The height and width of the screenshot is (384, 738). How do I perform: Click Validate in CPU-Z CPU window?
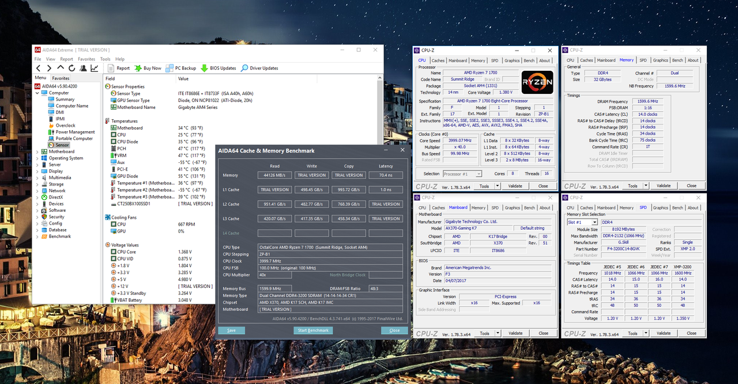pyautogui.click(x=515, y=186)
